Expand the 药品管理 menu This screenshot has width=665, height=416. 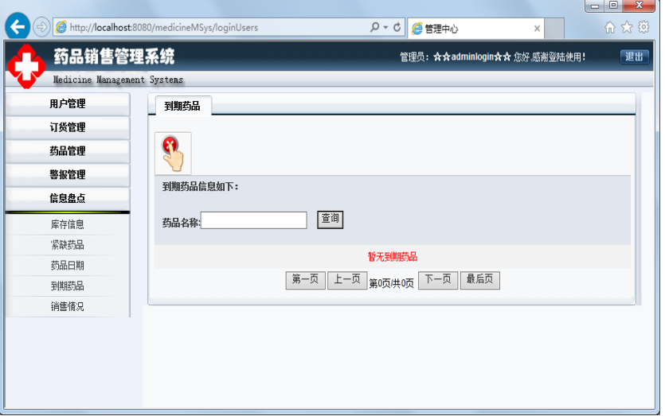(68, 151)
